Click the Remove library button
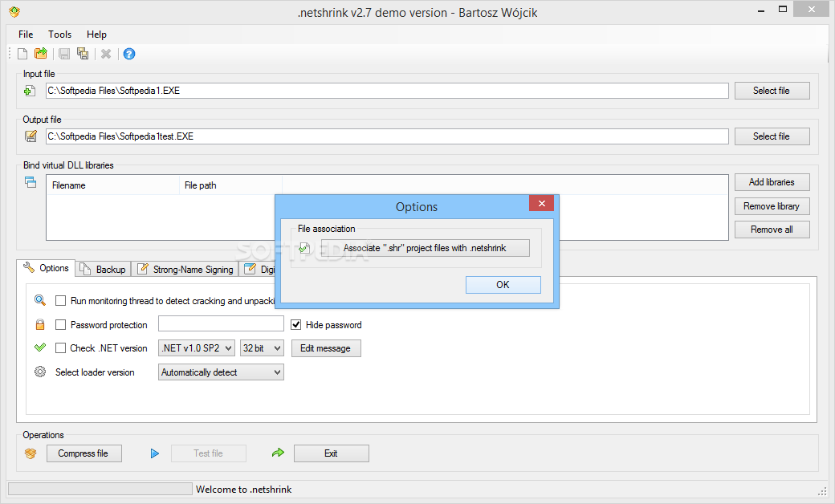 [772, 206]
